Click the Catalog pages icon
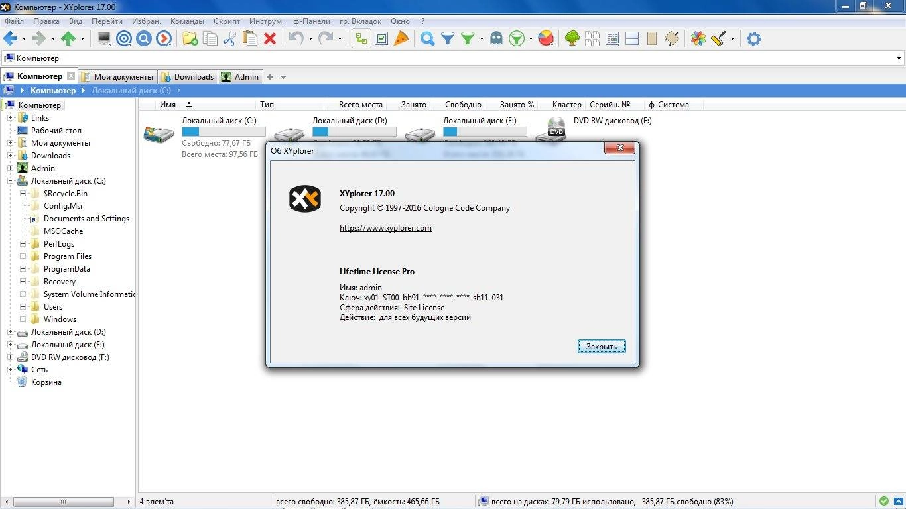This screenshot has width=906, height=509. click(x=592, y=39)
